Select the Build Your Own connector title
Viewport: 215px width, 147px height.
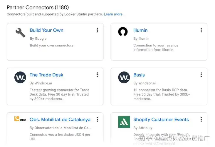pyautogui.click(x=46, y=30)
